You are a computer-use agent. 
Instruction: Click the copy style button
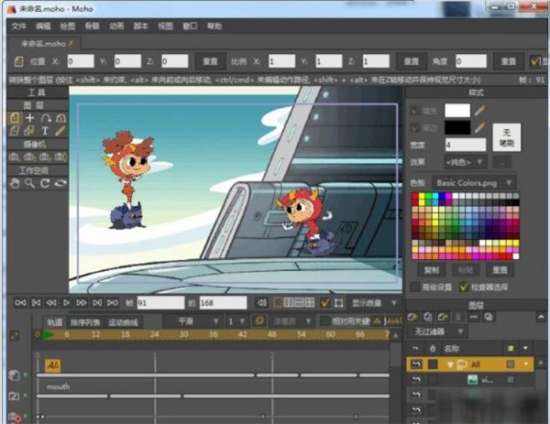(x=432, y=270)
